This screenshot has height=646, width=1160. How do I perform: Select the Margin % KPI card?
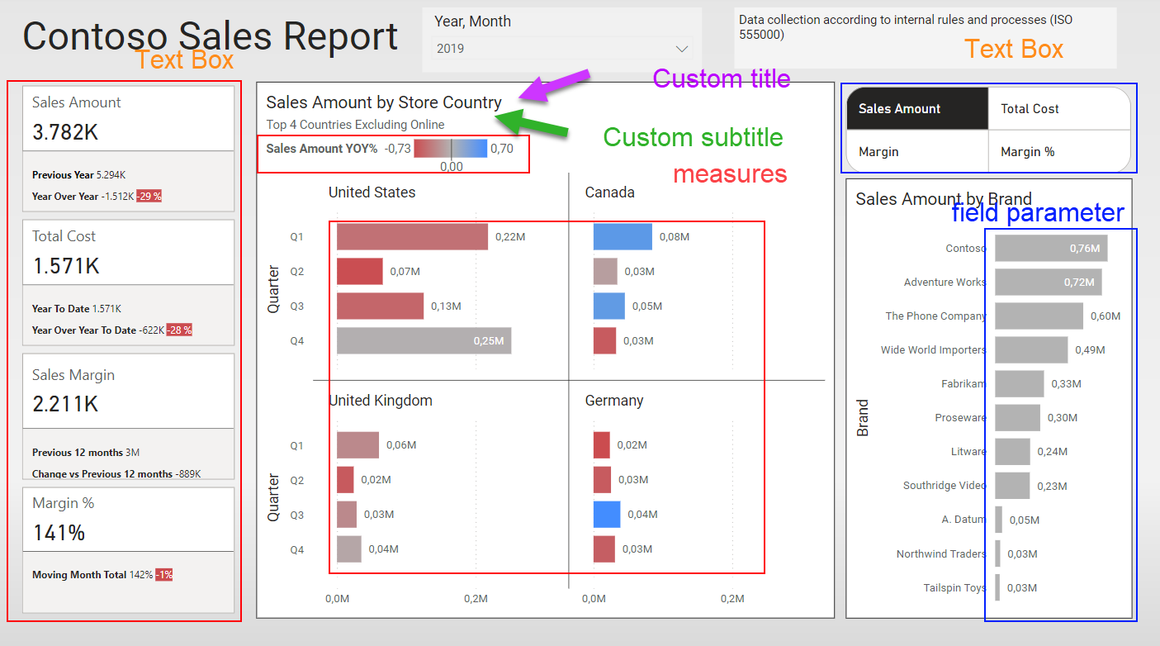coord(128,520)
